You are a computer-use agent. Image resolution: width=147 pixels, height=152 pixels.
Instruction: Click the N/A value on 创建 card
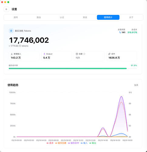coord(78,58)
